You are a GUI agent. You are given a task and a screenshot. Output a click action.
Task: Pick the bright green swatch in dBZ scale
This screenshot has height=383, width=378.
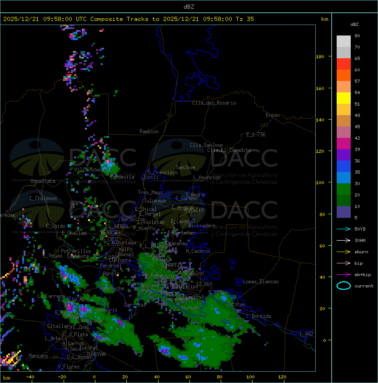tap(343, 189)
